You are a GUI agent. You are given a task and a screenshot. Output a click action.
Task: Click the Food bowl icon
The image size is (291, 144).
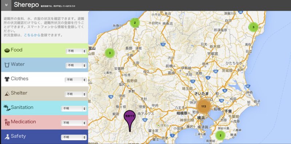pyautogui.click(x=7, y=50)
